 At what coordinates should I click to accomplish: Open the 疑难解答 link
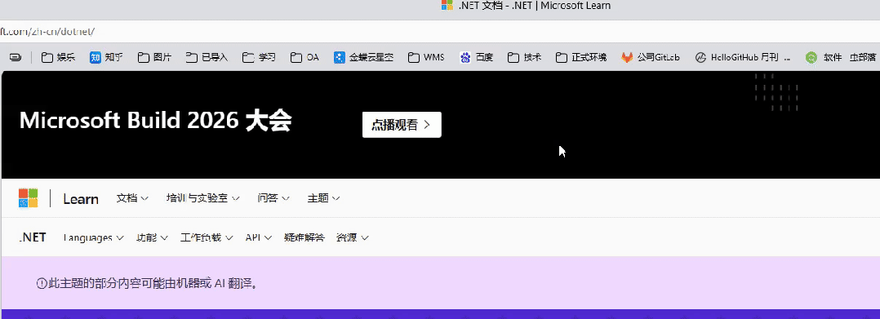point(304,237)
